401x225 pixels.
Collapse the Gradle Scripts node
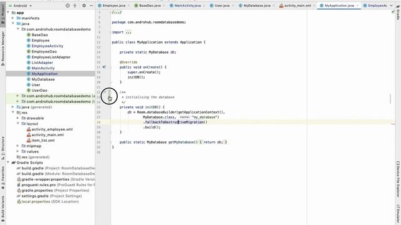pos(8,162)
